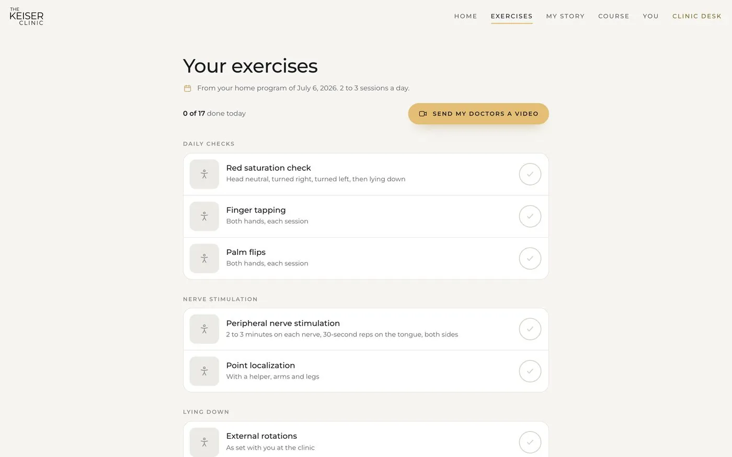Open the Peripheral nerve stimulation exercise title
Viewport: 732px width, 457px height.
pos(283,323)
